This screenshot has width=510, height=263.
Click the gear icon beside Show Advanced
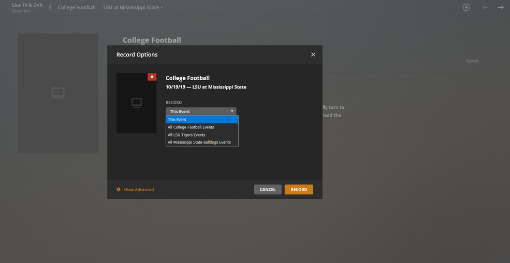click(119, 189)
